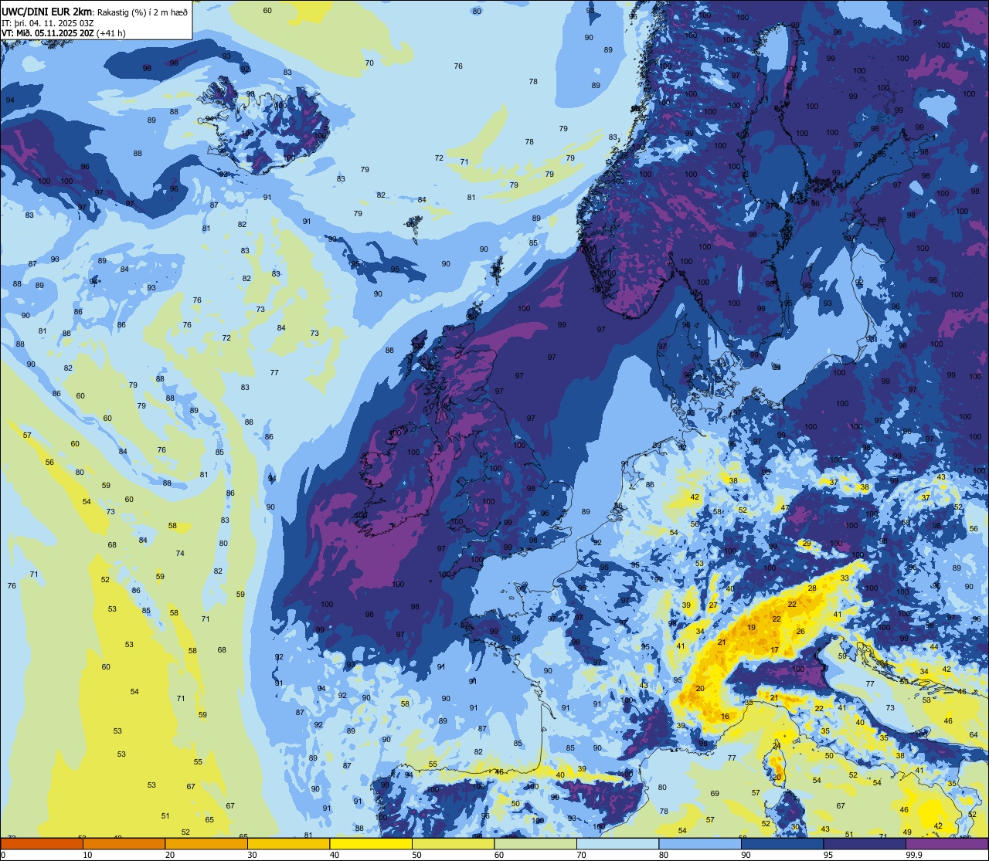Select the bright yellow 40–50 legend segment
Screen dimensions: 989x861
(371, 844)
